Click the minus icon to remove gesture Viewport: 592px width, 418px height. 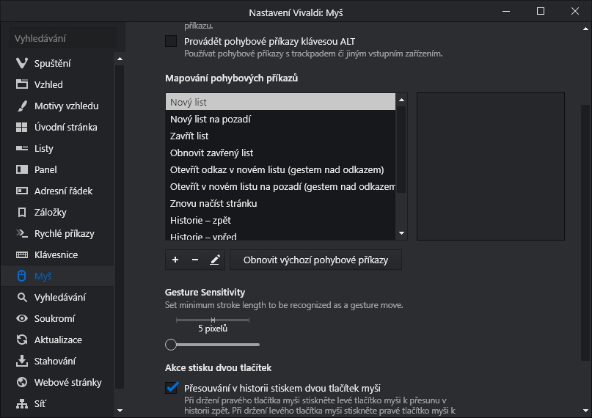(195, 260)
